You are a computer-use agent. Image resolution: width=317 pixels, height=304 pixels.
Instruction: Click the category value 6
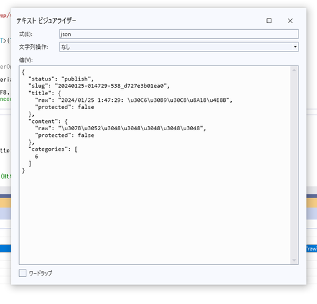pyautogui.click(x=36, y=157)
